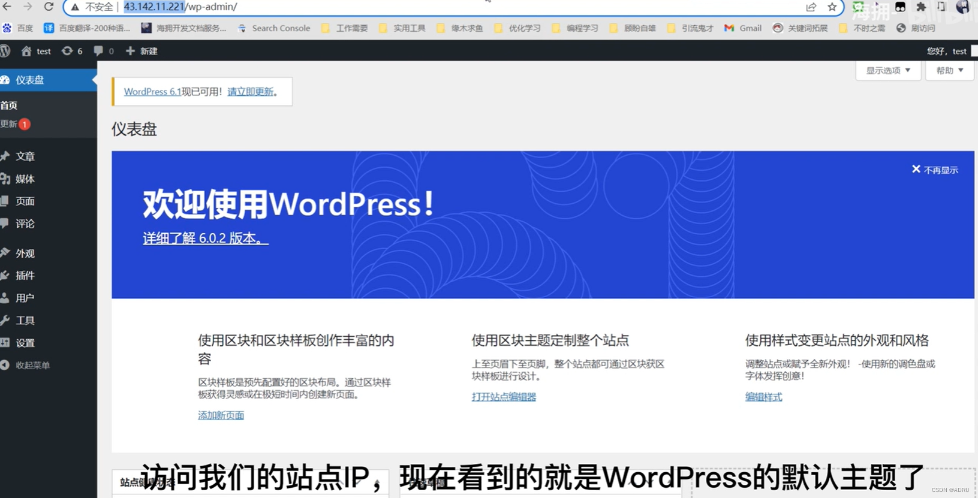Open the updates icon showing 6

coord(72,51)
